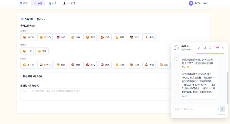Switch to the 心情 mood tab
This screenshot has height=124, width=230.
[x=38, y=3]
